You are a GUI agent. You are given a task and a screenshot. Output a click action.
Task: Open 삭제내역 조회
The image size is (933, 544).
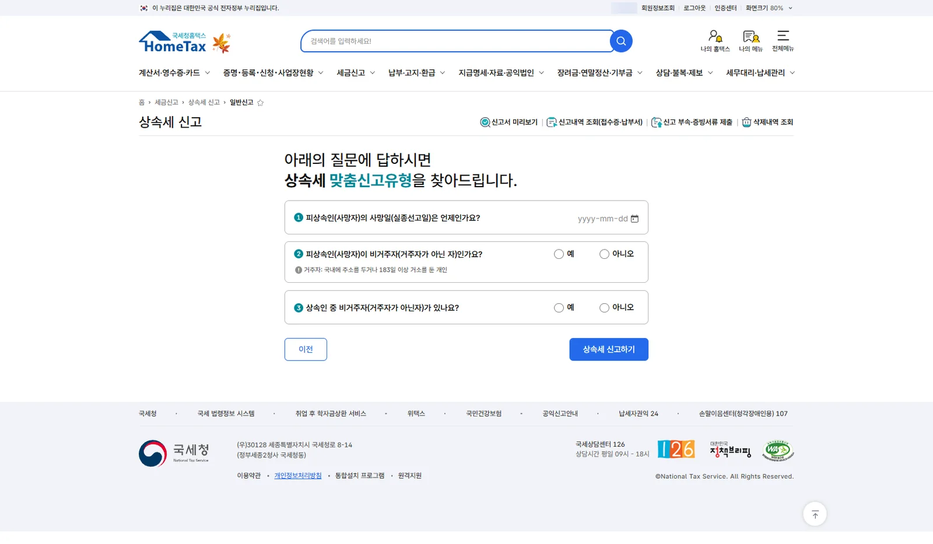(767, 122)
